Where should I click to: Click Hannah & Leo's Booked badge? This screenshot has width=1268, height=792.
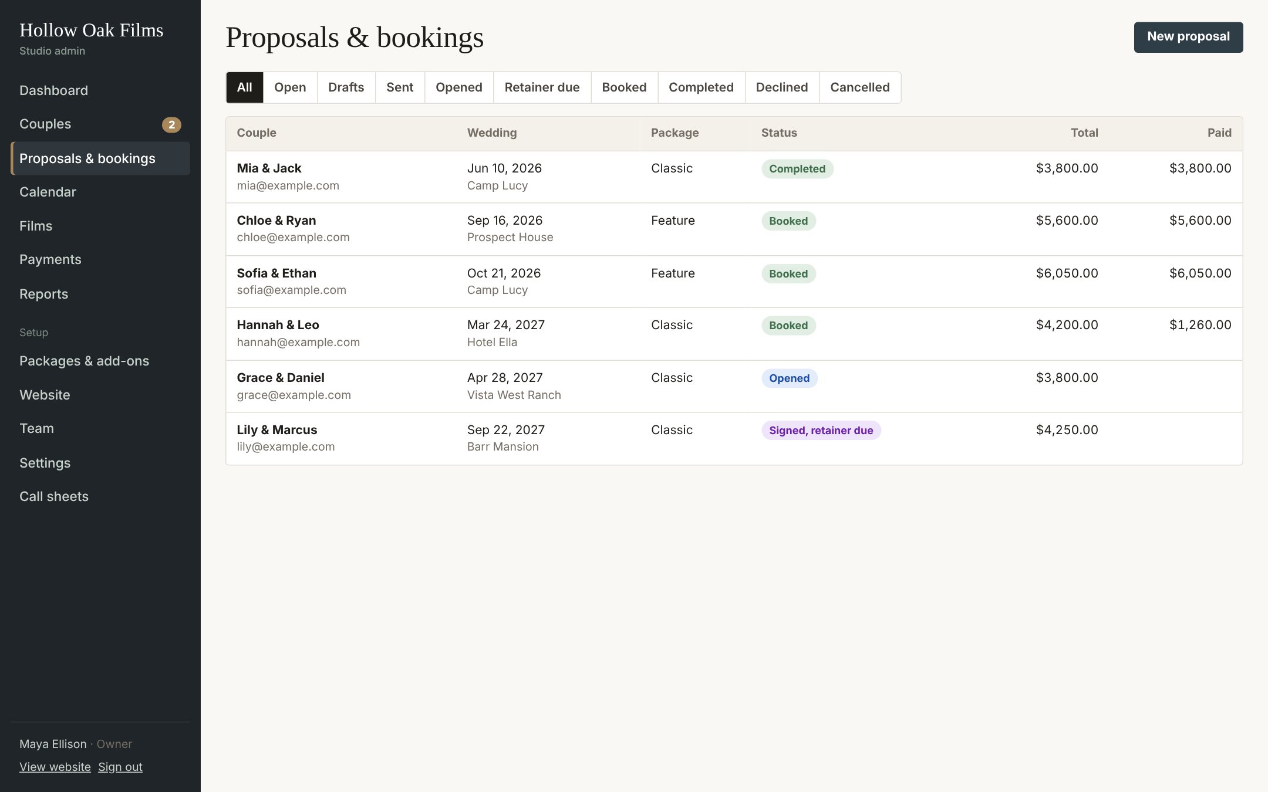pyautogui.click(x=788, y=326)
